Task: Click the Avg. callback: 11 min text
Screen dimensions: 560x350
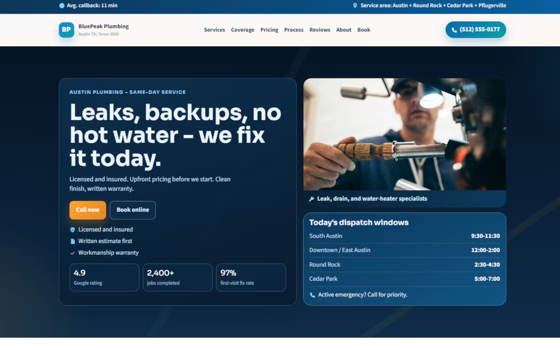Action: (x=92, y=5)
